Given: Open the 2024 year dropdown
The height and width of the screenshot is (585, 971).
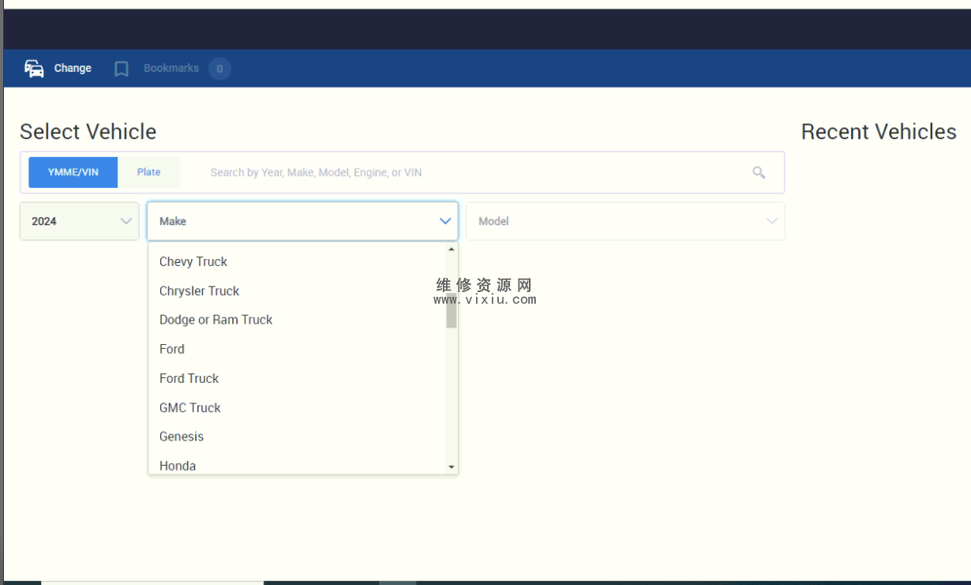Looking at the screenshot, I should pos(79,221).
